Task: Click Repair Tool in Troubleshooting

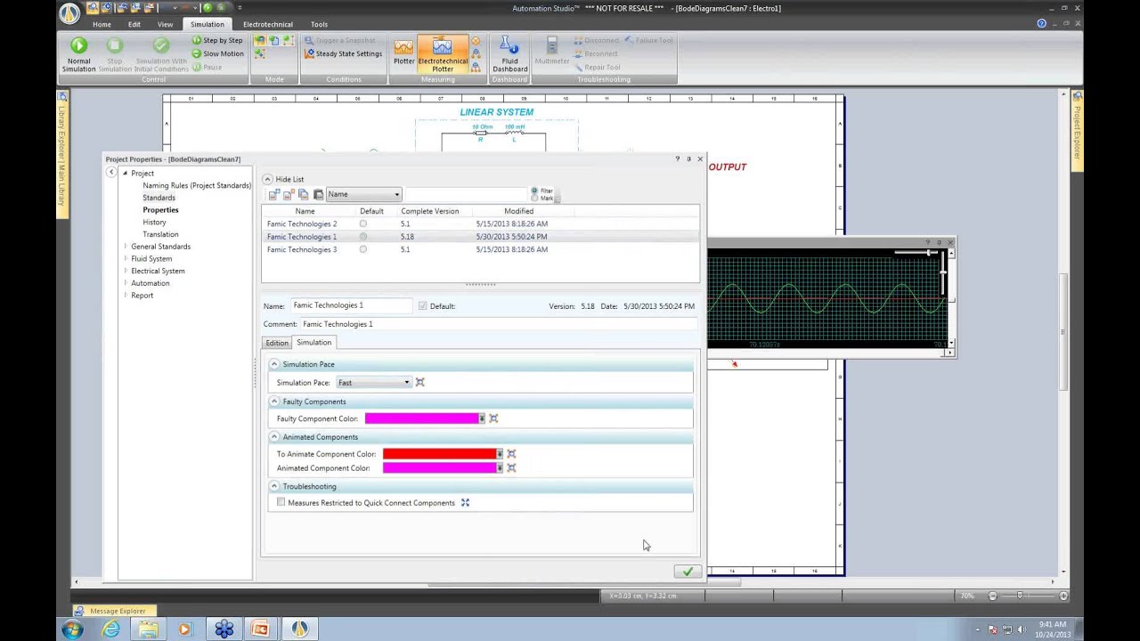Action: [597, 67]
